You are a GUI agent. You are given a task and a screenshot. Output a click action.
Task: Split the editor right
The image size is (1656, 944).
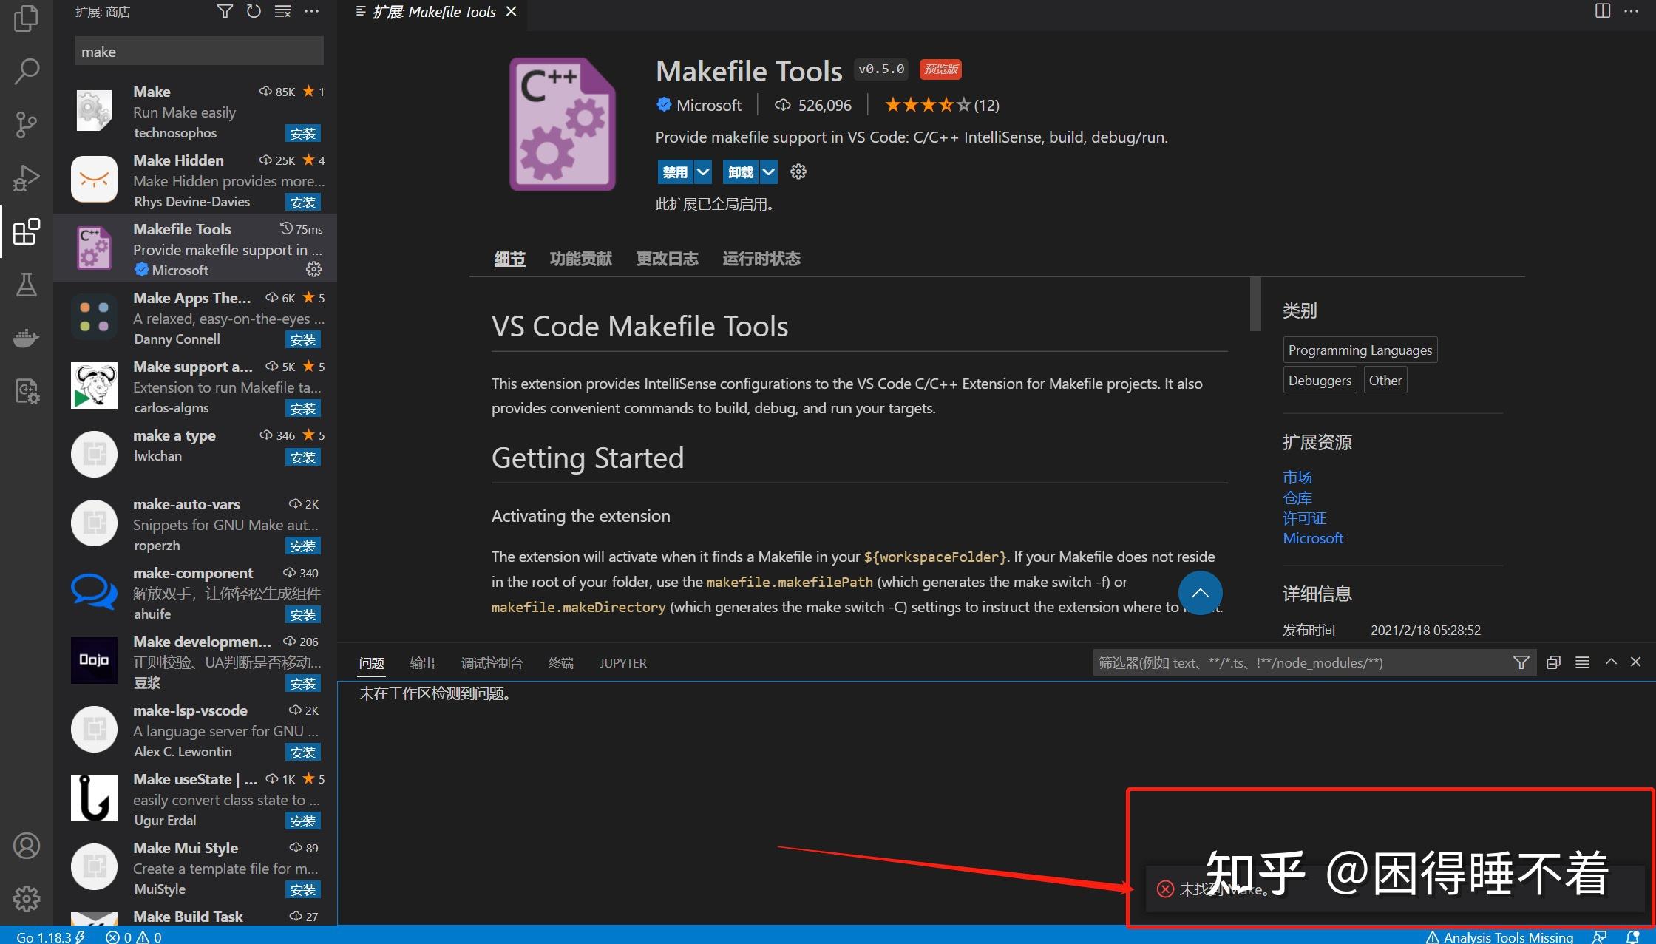click(1602, 11)
